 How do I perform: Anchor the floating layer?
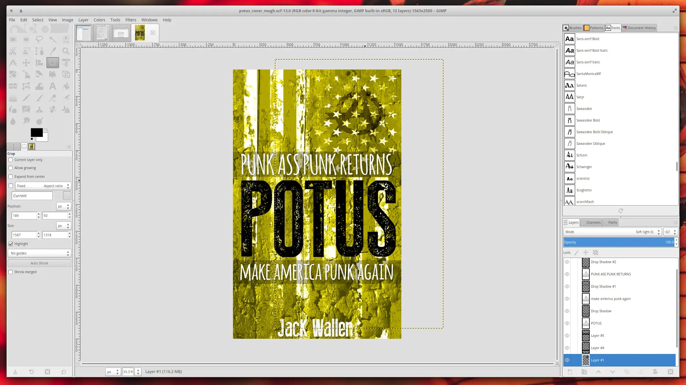(x=641, y=372)
